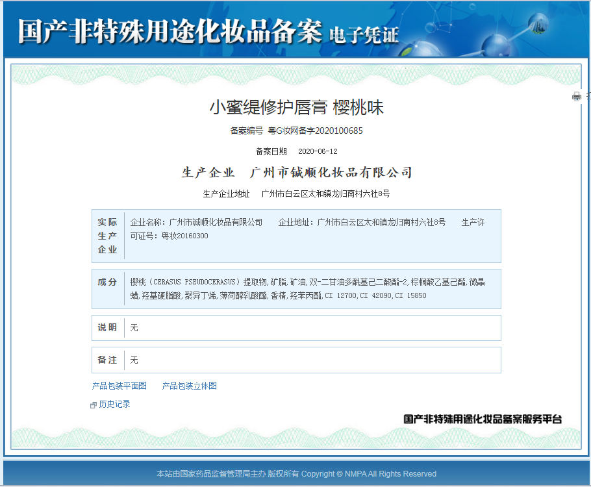
Task: Click the NMPA copyright footer text
Action: click(296, 473)
